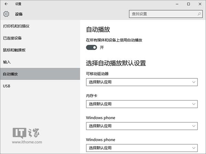
Task: Open the last Windows phone dropdown
Action: pos(142,148)
